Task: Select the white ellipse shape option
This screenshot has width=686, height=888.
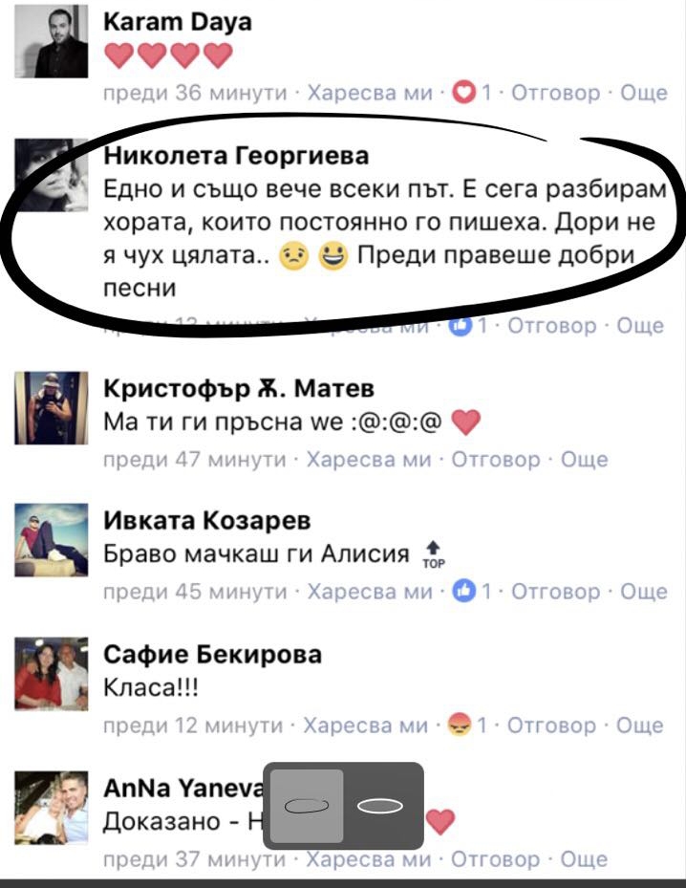Action: 380,805
